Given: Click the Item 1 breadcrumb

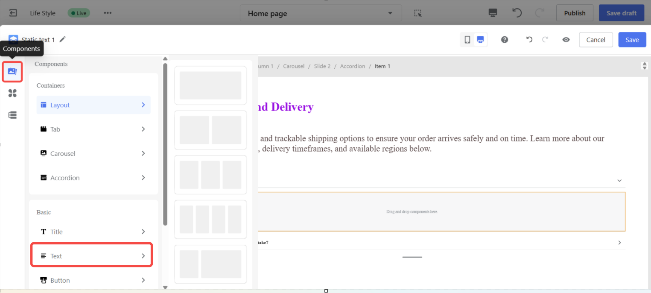Looking at the screenshot, I should pyautogui.click(x=382, y=66).
